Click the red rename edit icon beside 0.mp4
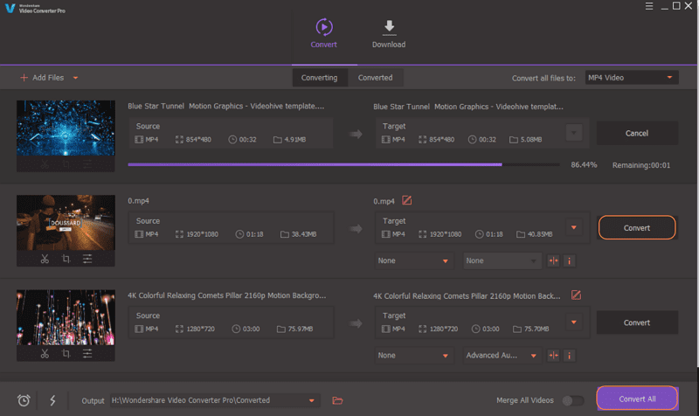Screen dimensions: 699x416 tap(406, 201)
